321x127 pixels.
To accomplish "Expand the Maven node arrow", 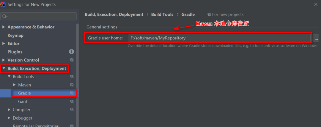I will point(14,85).
